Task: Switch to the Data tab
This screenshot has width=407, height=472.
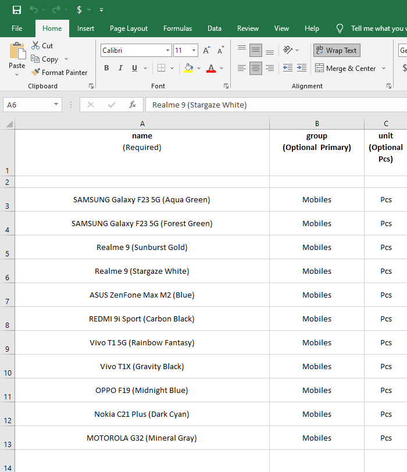Action: tap(215, 28)
